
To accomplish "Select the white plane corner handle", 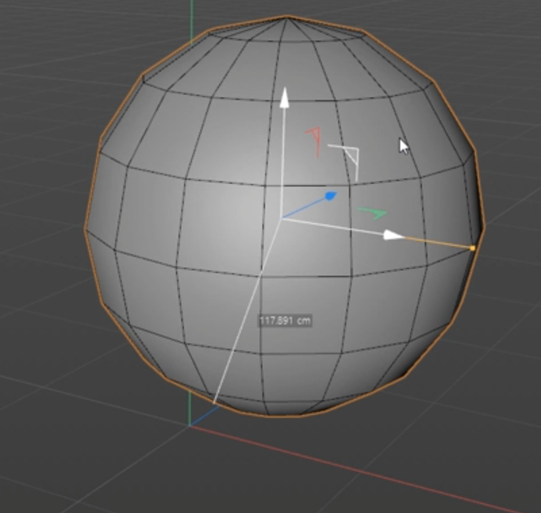I will [x=345, y=163].
